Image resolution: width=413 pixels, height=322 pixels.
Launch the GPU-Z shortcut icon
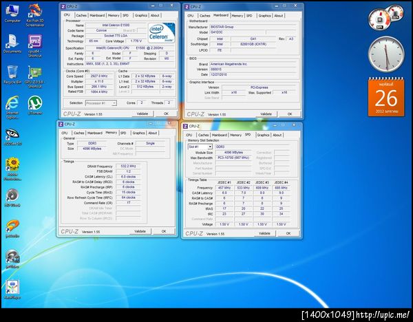(35, 76)
